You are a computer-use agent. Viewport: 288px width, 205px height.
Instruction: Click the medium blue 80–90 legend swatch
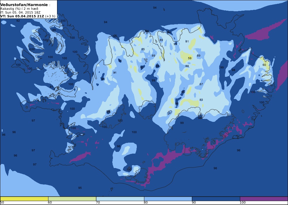coord(168,199)
